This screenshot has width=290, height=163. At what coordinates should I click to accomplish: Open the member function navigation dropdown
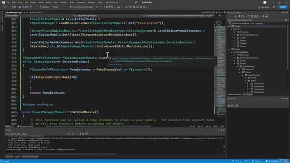click(x=179, y=16)
